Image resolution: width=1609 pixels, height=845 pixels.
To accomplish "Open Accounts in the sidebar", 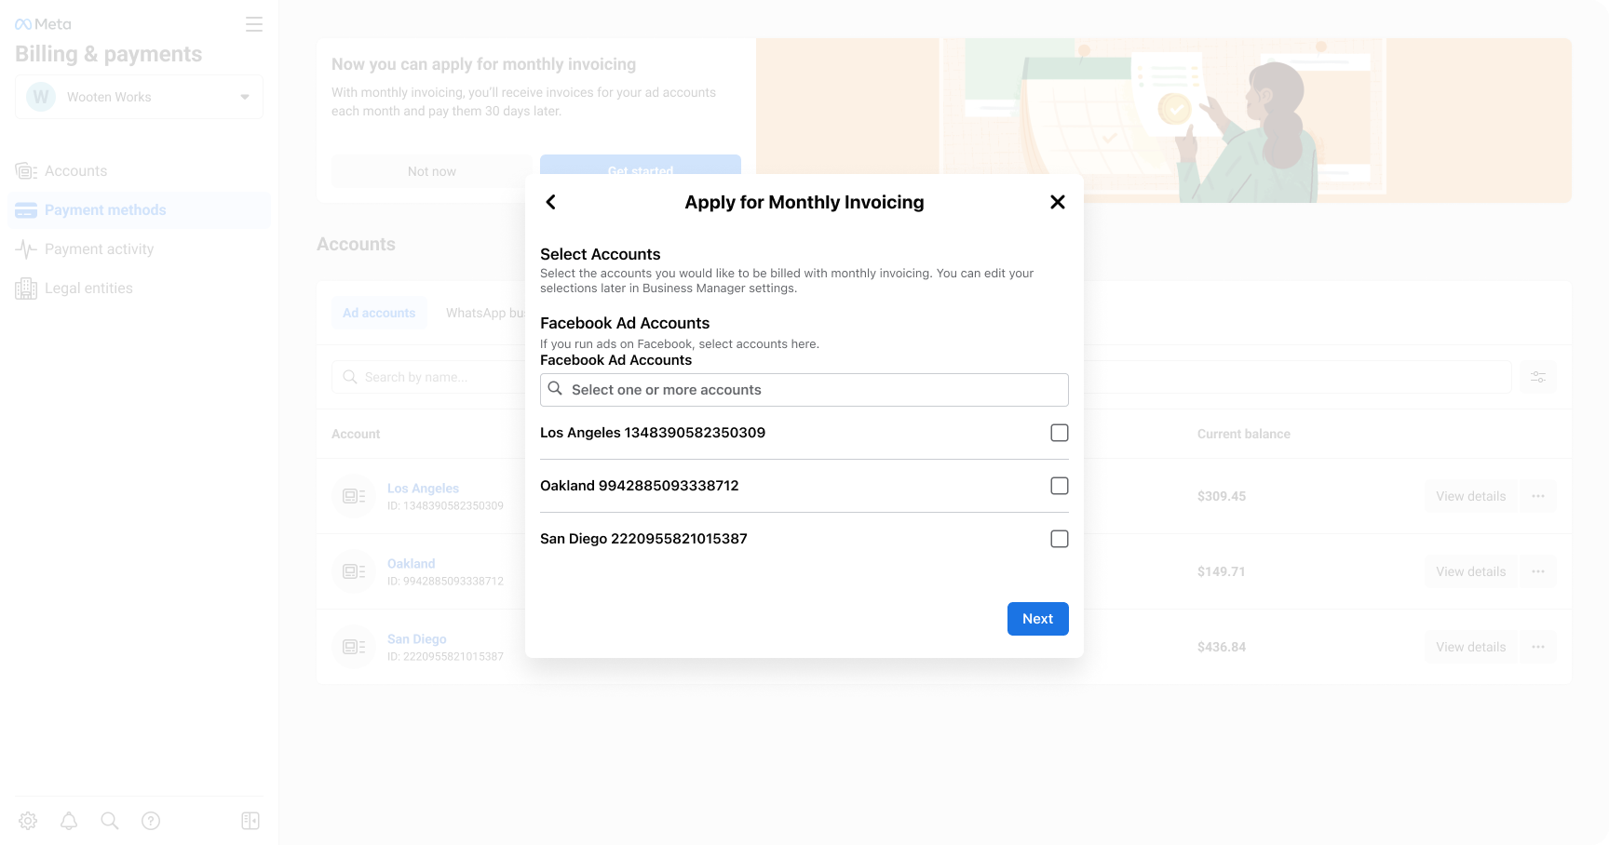I will coord(139,171).
